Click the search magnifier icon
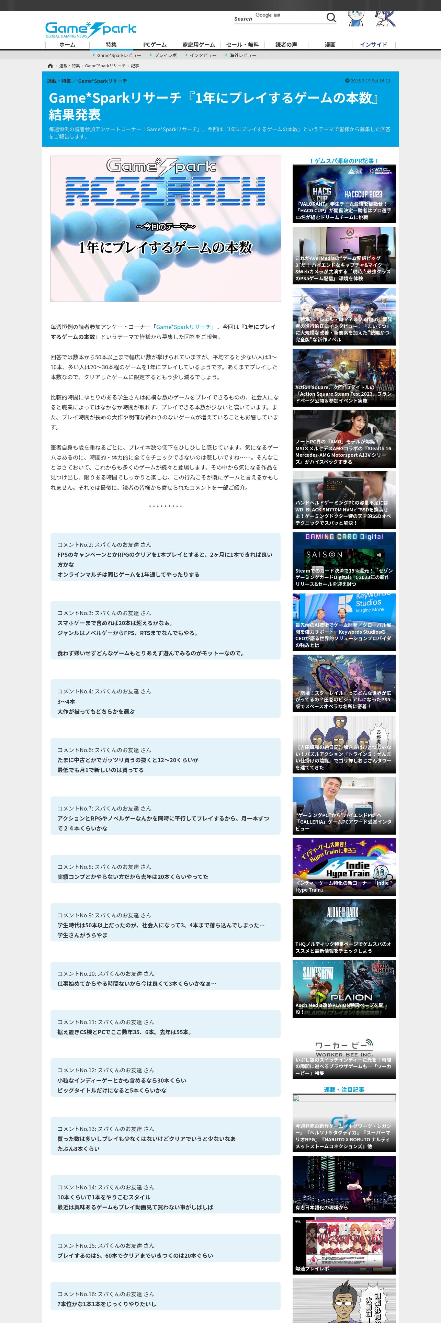The image size is (441, 1323). coord(331,18)
